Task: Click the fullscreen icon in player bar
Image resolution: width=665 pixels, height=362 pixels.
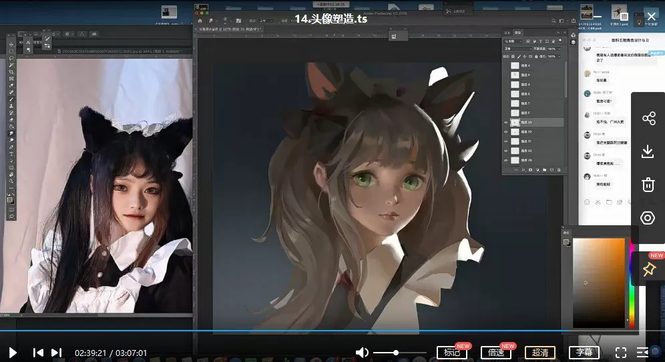Action: click(620, 353)
